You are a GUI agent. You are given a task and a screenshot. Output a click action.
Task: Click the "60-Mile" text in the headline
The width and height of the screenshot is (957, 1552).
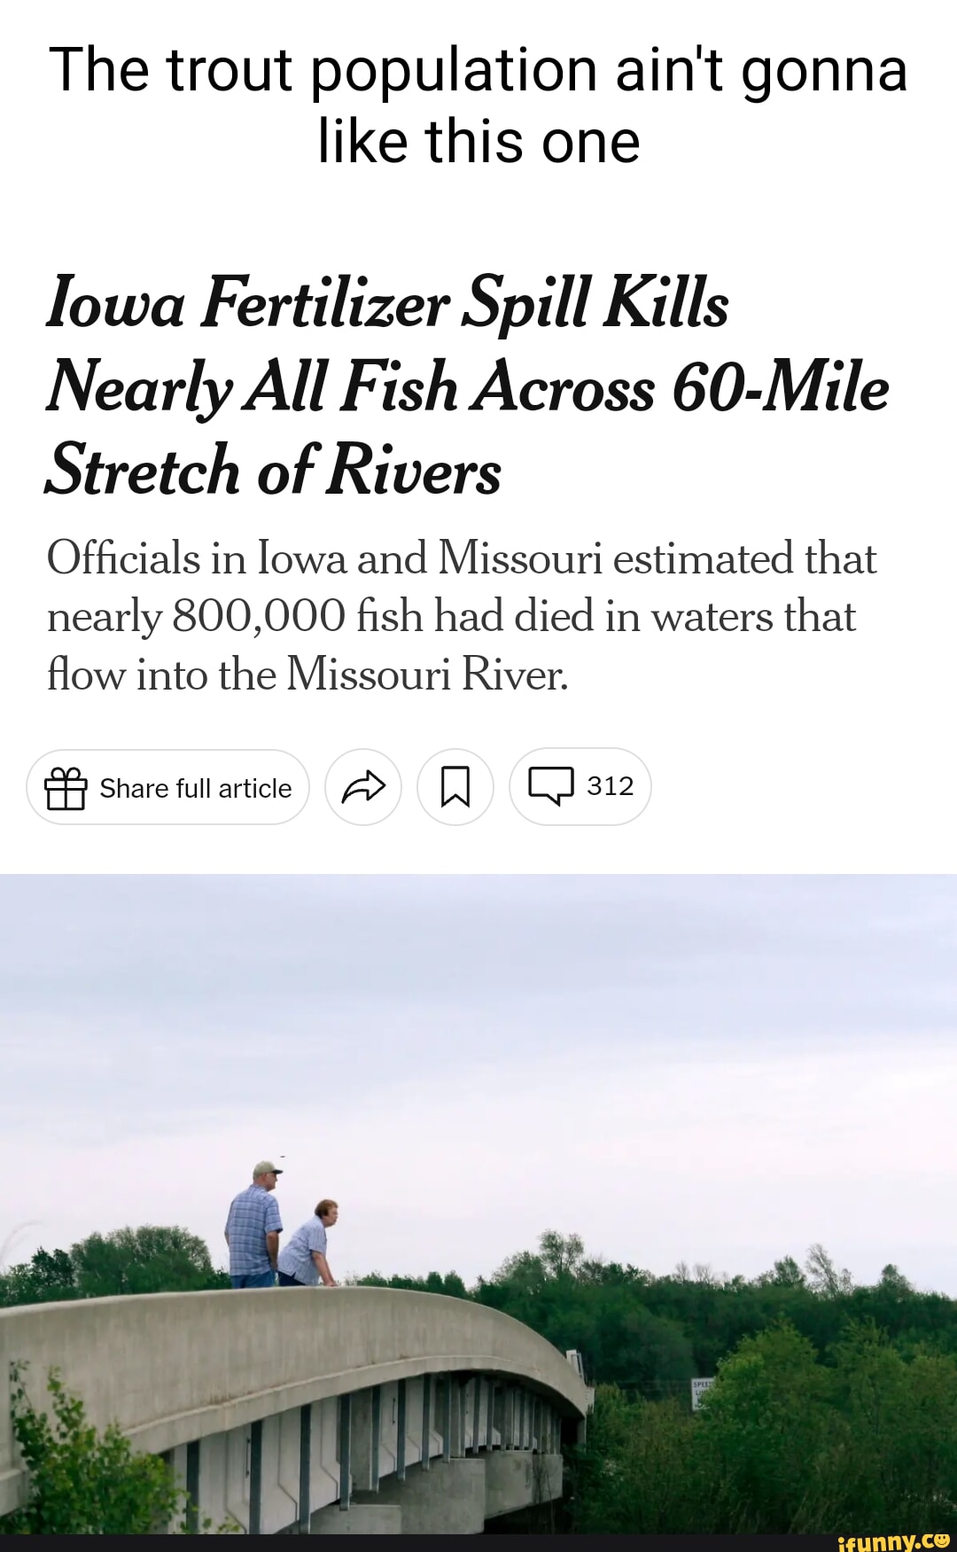780,388
